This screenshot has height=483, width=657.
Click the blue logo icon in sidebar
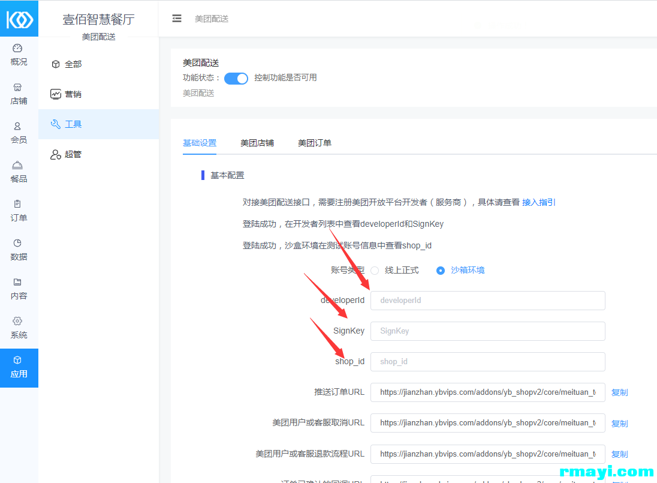[19, 19]
